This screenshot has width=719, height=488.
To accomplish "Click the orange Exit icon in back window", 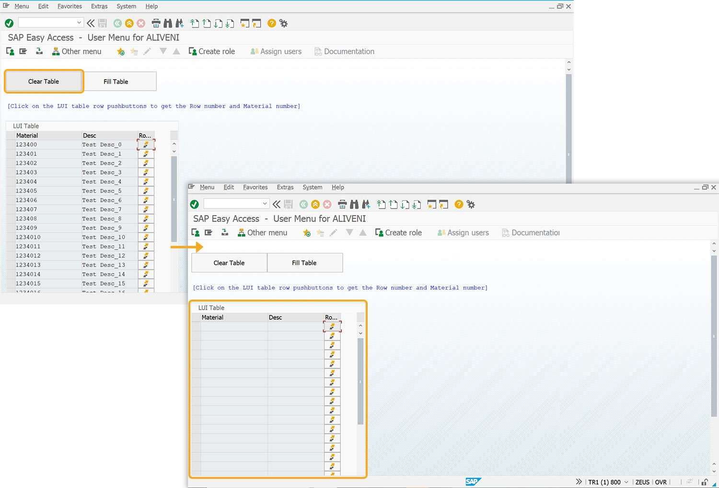I will [129, 23].
